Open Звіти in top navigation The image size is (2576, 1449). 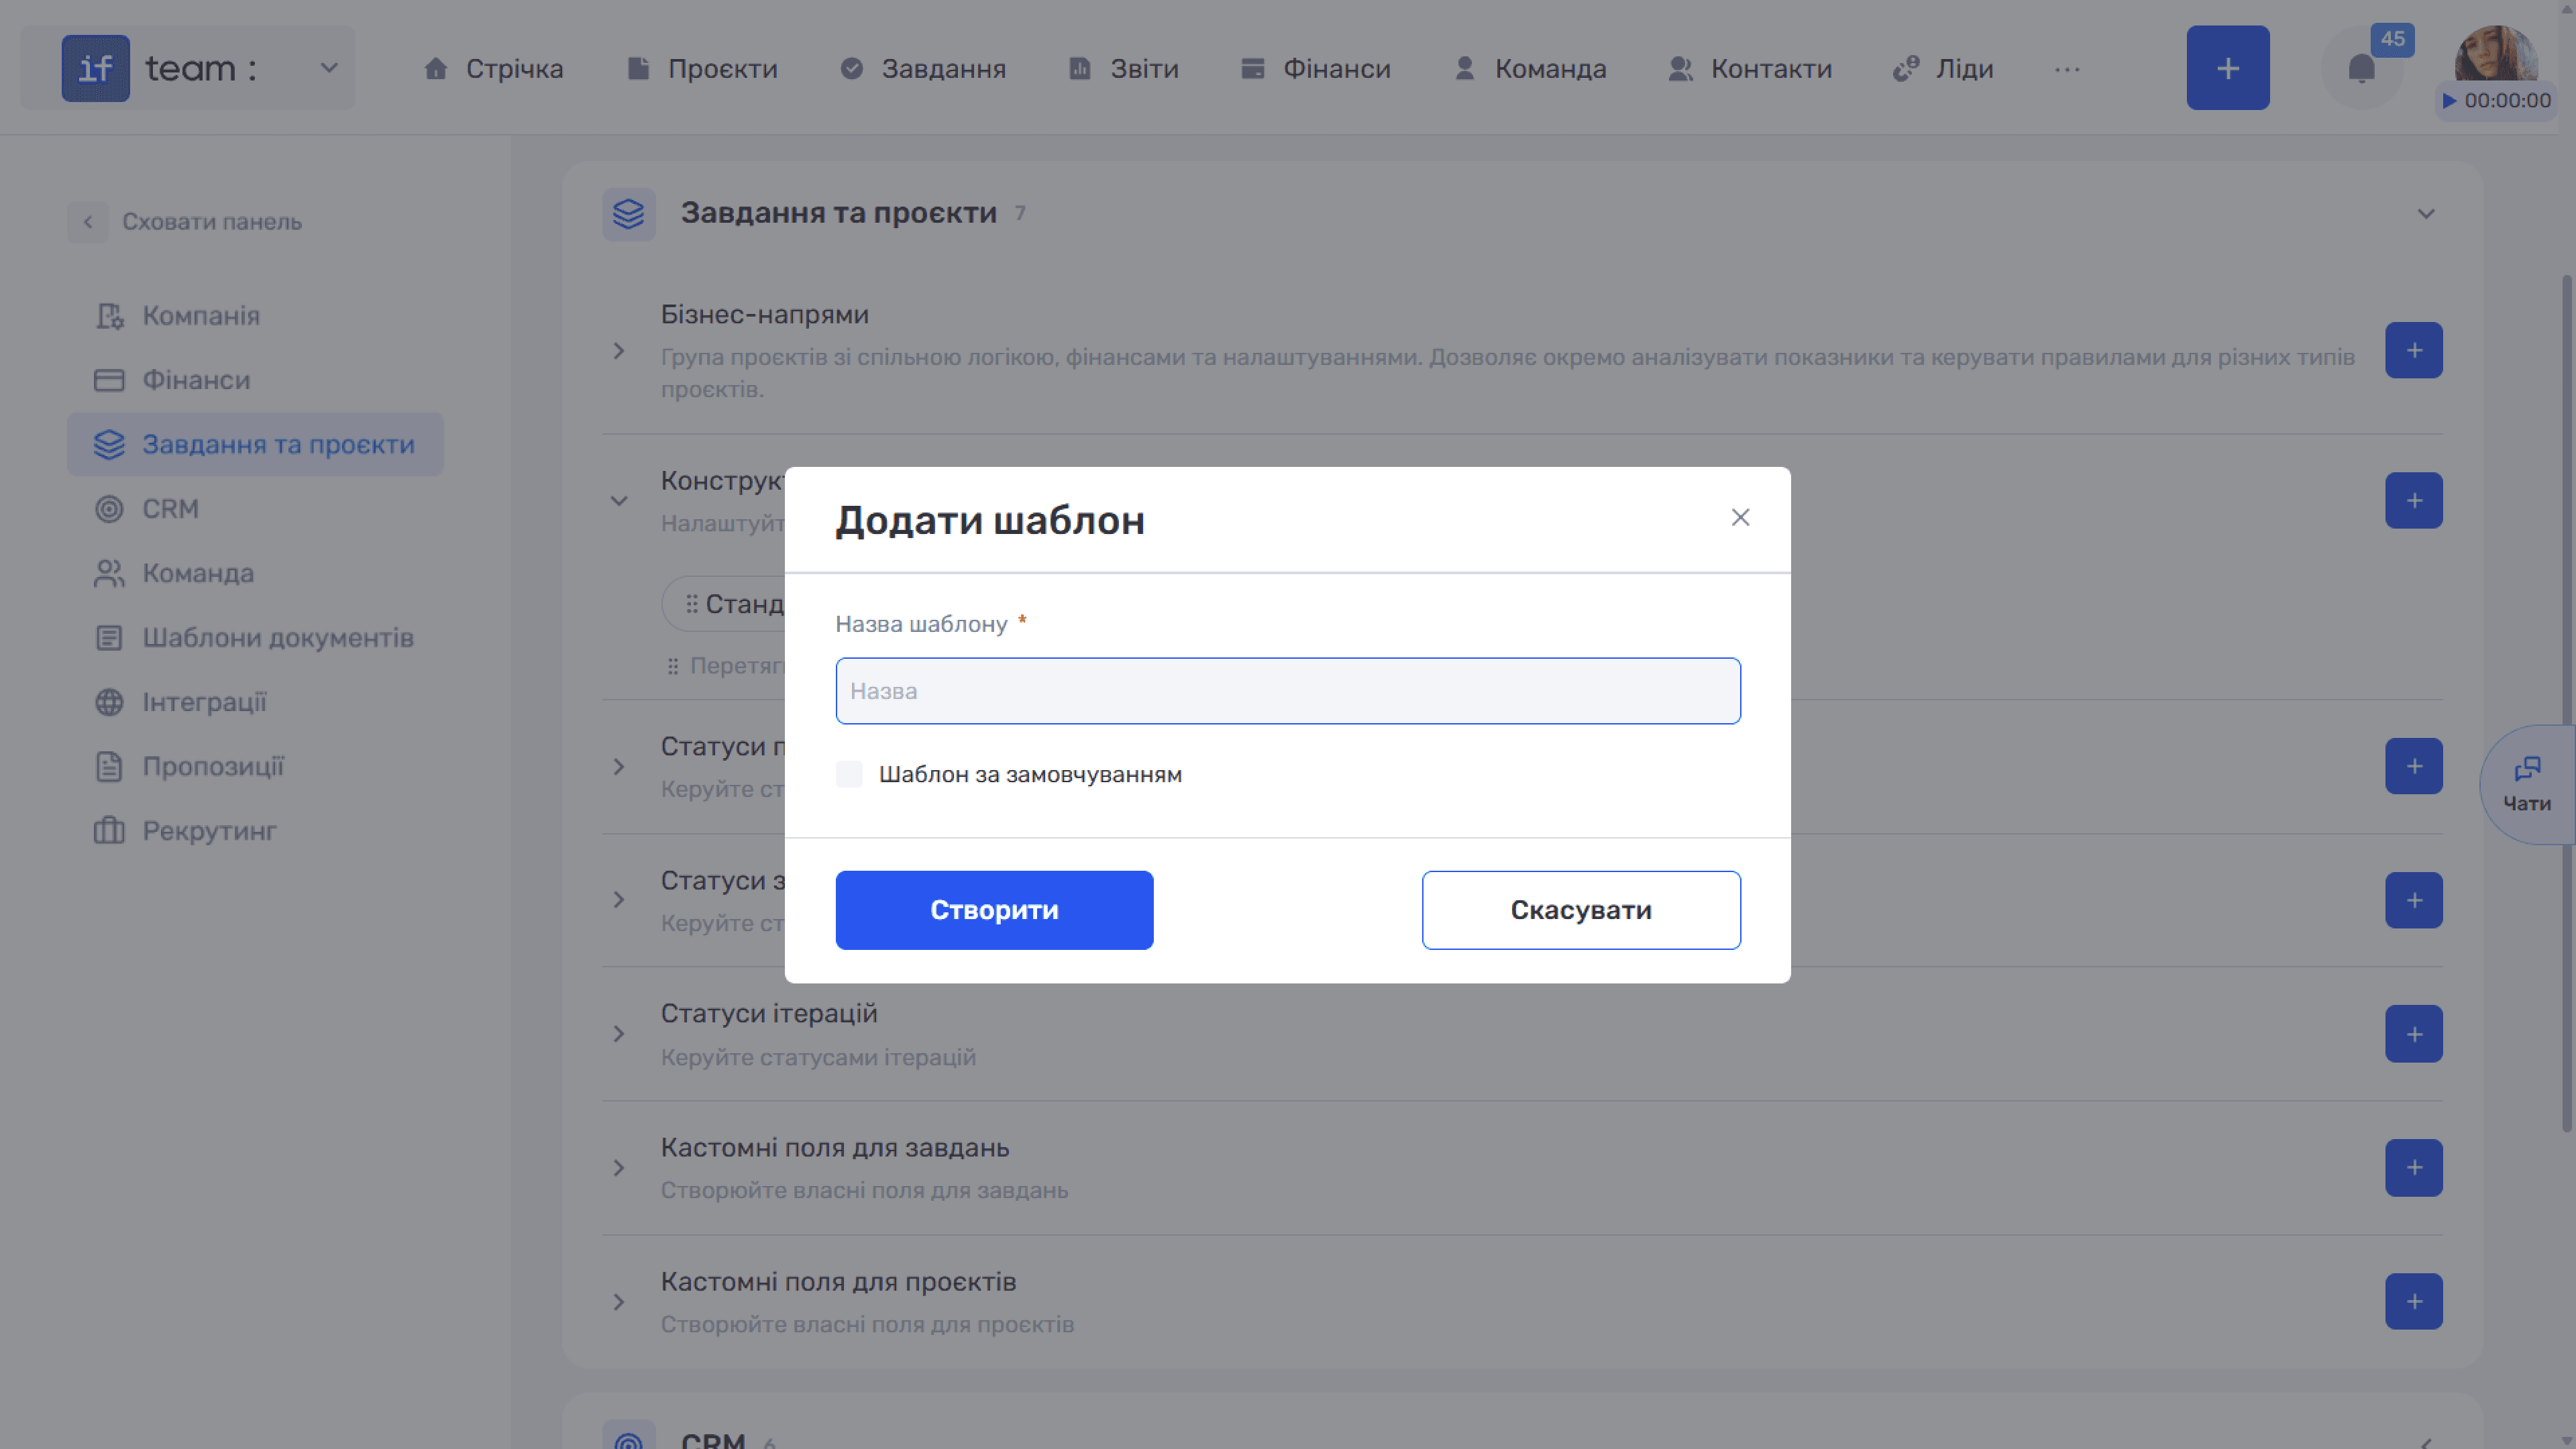point(1124,68)
